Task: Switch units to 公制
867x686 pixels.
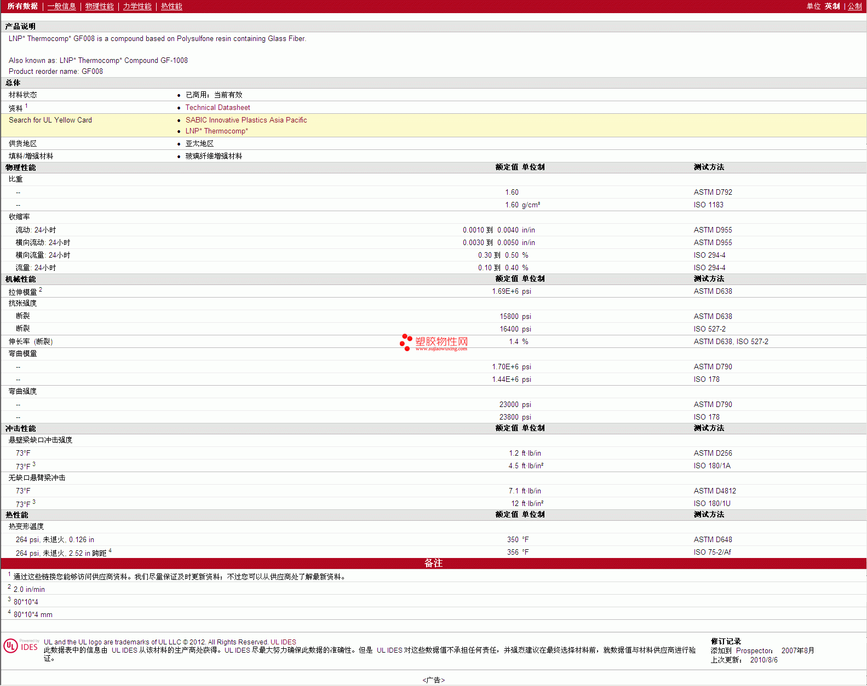Action: click(x=855, y=7)
